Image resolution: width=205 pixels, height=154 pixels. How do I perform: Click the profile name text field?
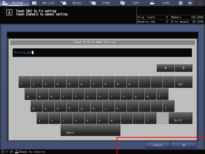pyautogui.click(x=102, y=53)
